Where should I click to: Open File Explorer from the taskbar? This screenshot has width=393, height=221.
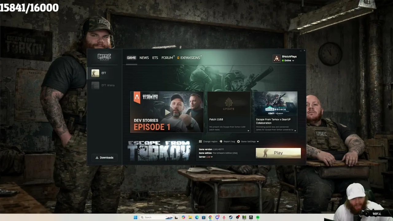pos(190,217)
